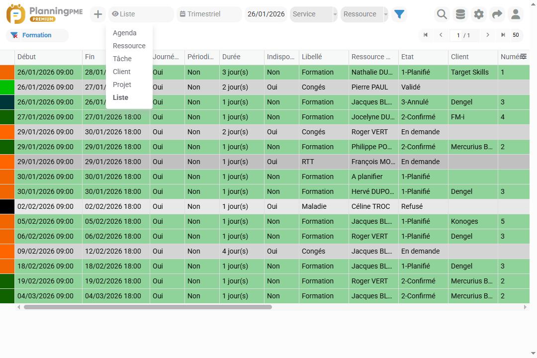Select 3-Annulé status cell
The width and height of the screenshot is (537, 358).
423,102
